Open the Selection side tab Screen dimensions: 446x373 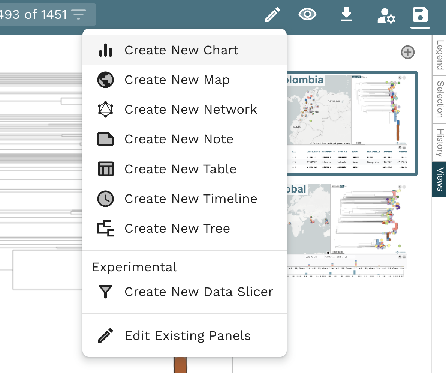[x=439, y=99]
